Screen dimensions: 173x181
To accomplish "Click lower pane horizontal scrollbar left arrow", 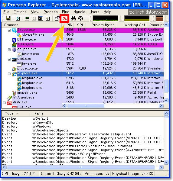I will (x=4, y=167).
